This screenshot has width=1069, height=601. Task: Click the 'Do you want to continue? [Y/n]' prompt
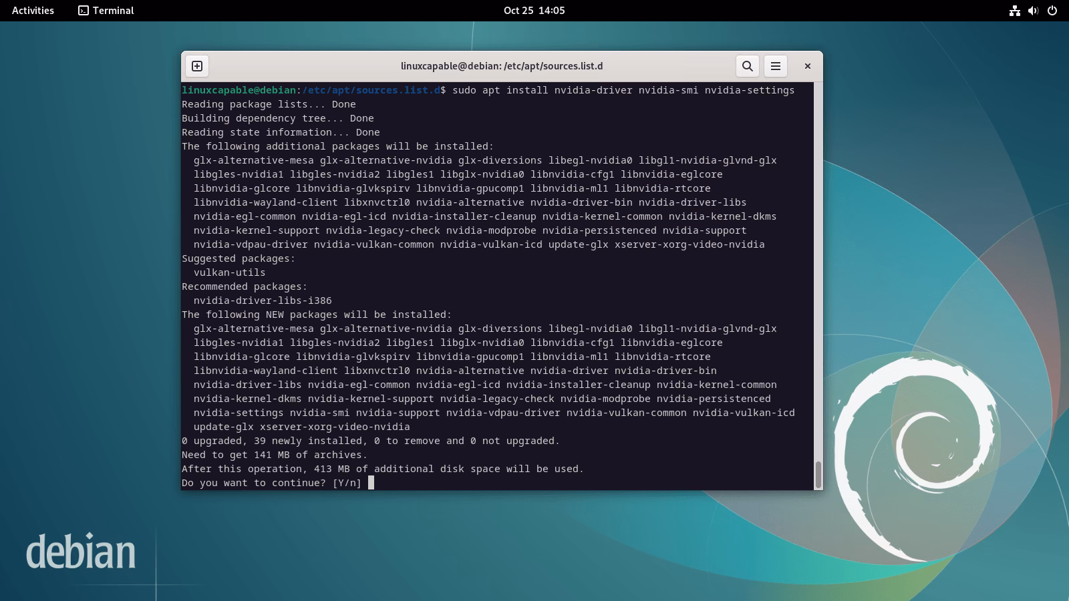tap(271, 483)
